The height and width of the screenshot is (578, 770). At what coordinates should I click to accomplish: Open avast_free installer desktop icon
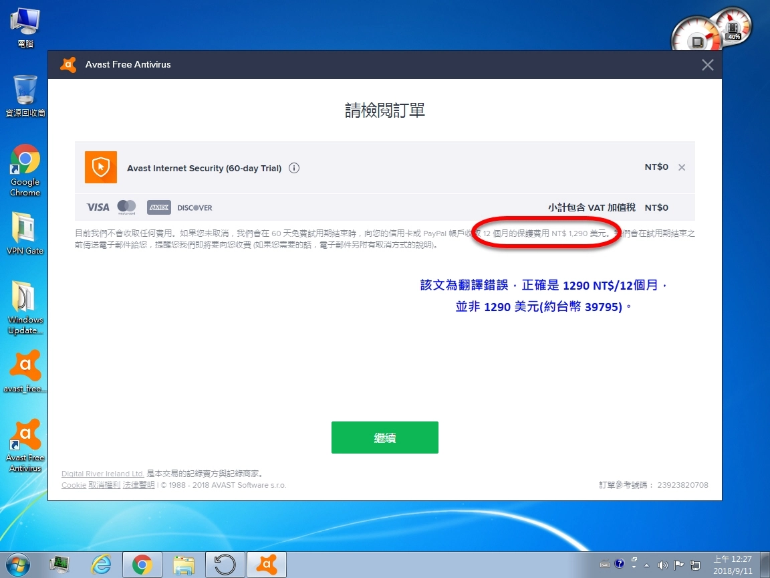[x=25, y=371]
